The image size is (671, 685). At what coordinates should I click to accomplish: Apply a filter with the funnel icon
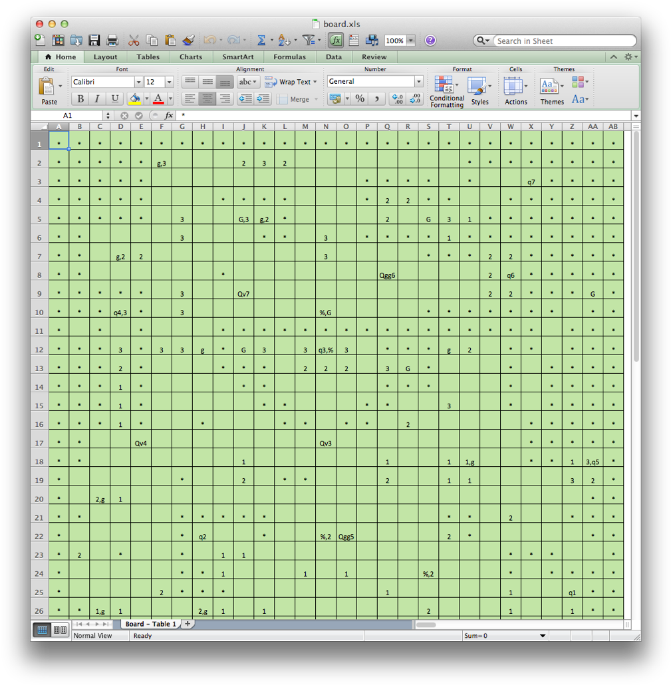[309, 40]
